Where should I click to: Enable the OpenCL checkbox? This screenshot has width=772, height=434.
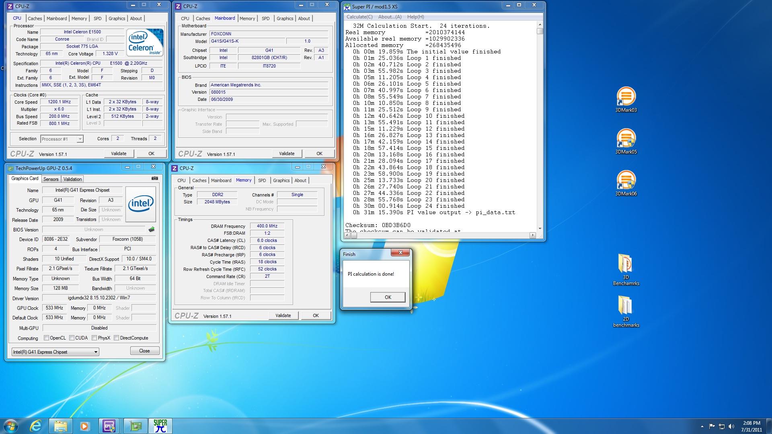pos(46,338)
